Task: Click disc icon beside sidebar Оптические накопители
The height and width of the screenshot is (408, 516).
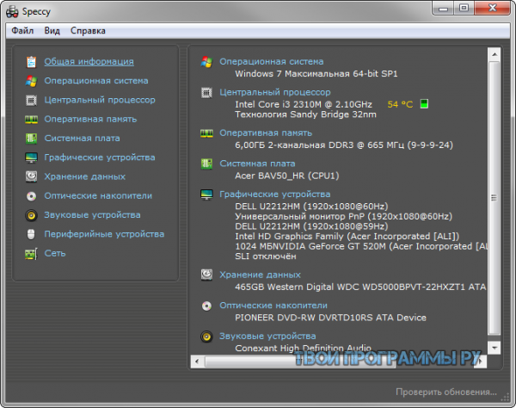Action: coord(31,196)
